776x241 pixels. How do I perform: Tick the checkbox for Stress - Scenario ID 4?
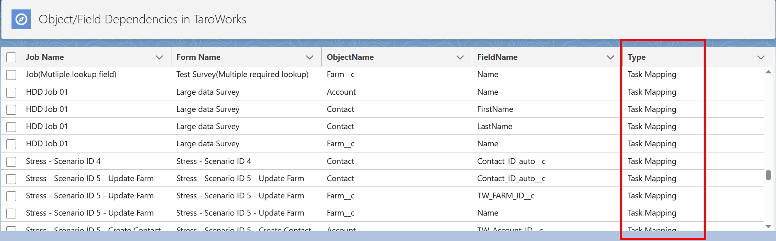click(x=11, y=162)
